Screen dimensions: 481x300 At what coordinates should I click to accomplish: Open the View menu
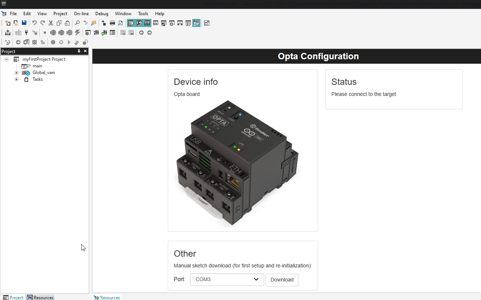(x=42, y=14)
